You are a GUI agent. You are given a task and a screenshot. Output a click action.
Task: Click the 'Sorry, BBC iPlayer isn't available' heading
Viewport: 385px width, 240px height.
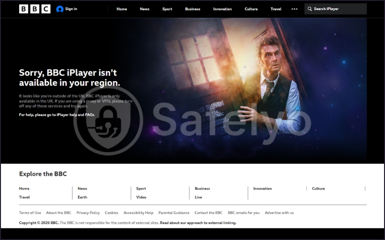coord(69,78)
